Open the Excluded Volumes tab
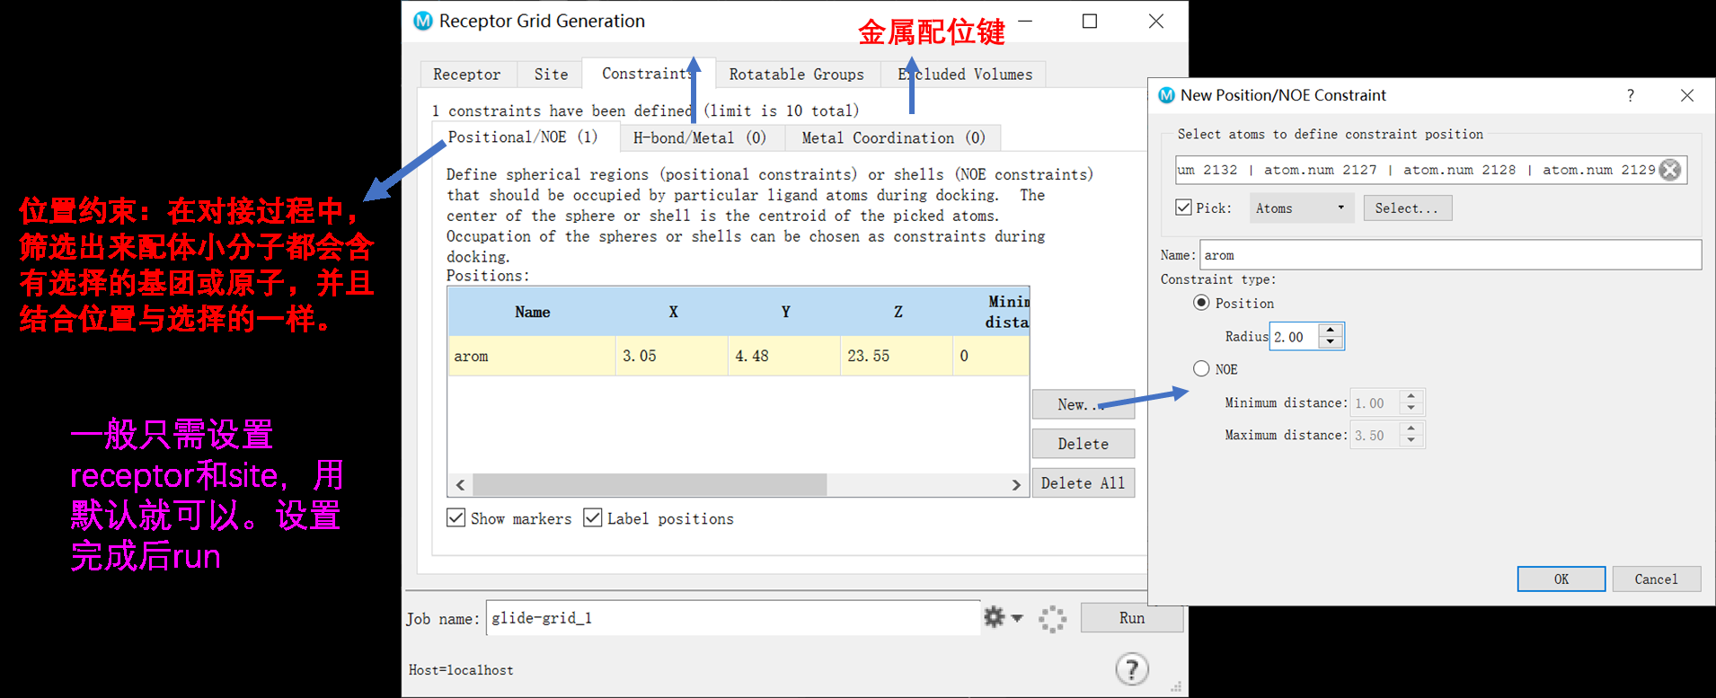This screenshot has width=1716, height=698. tap(965, 74)
